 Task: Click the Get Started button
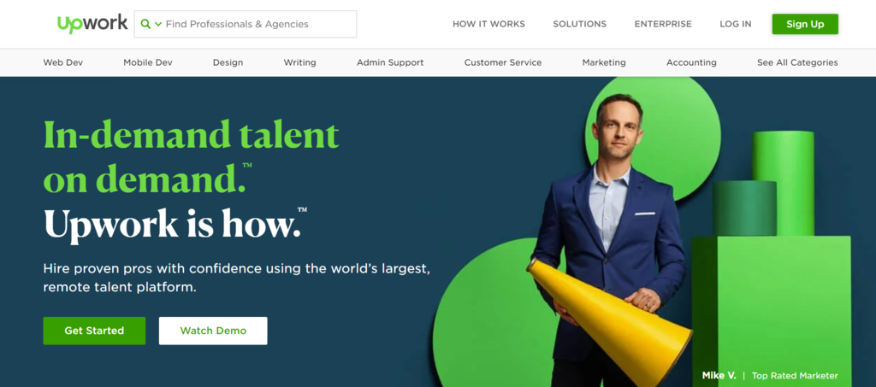(x=94, y=331)
